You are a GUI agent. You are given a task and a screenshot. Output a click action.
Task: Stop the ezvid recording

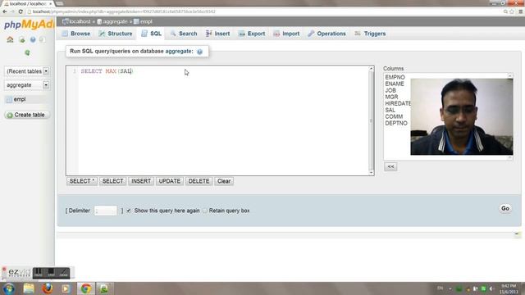[x=51, y=273]
